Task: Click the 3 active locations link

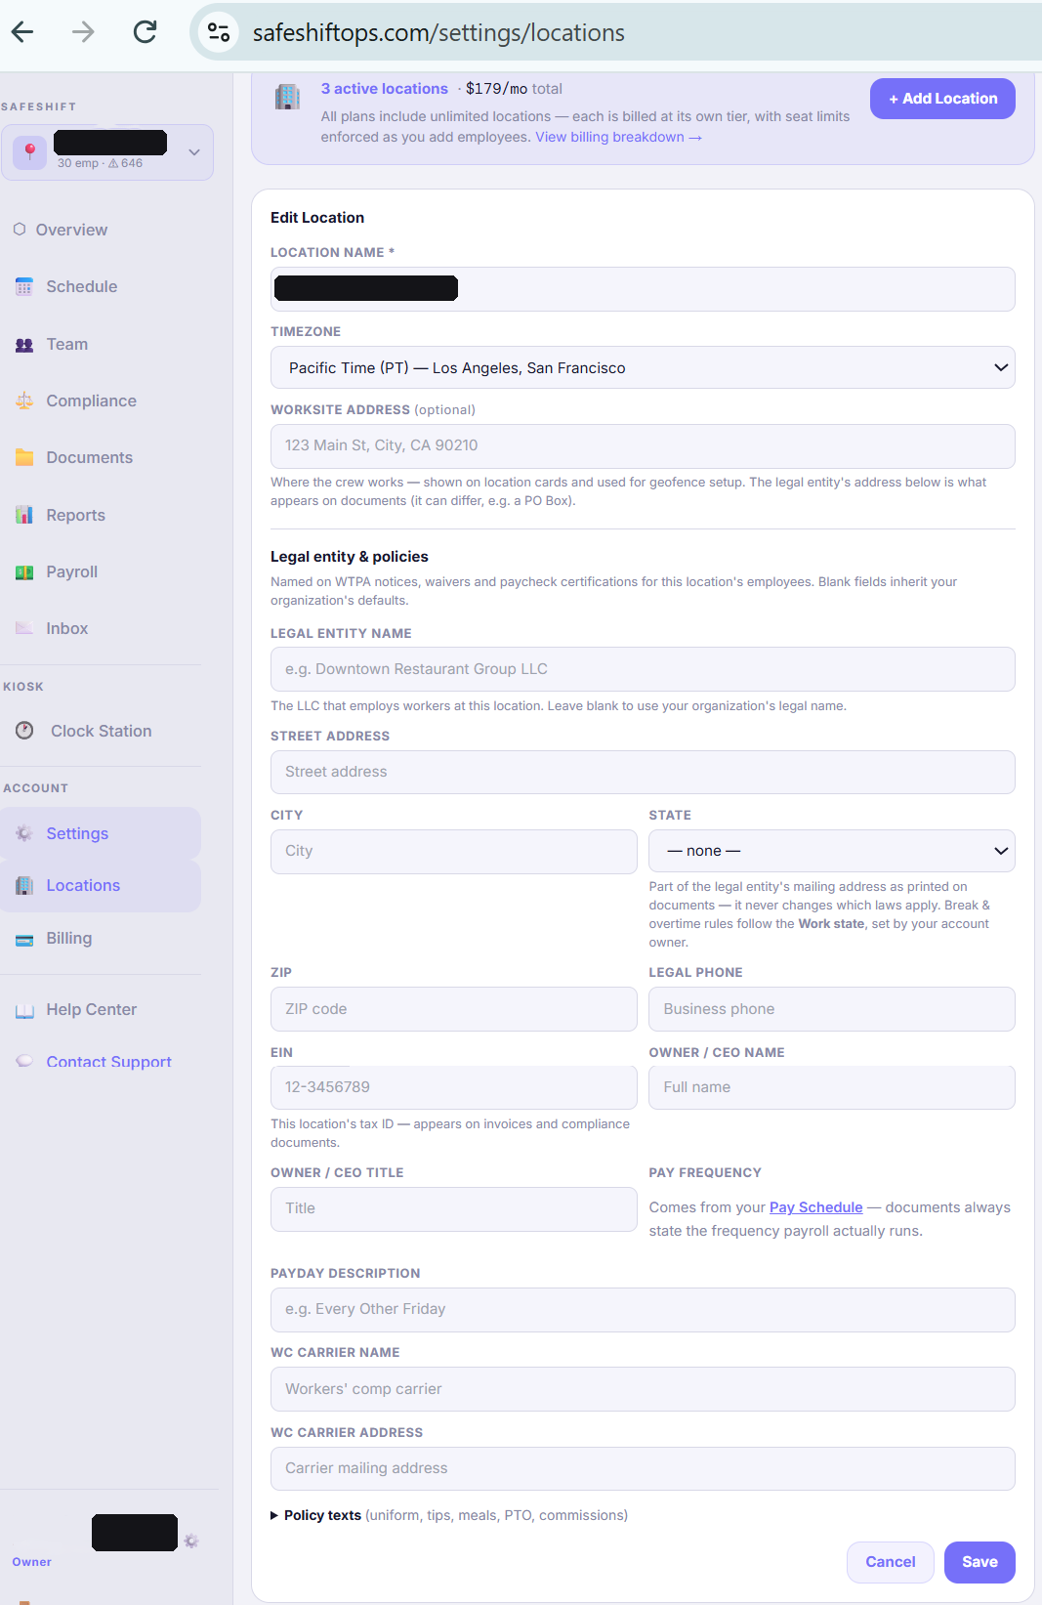Action: pos(385,89)
